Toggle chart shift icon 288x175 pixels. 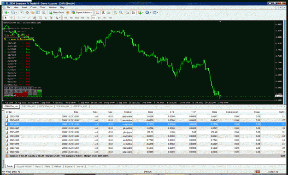coord(134,12)
